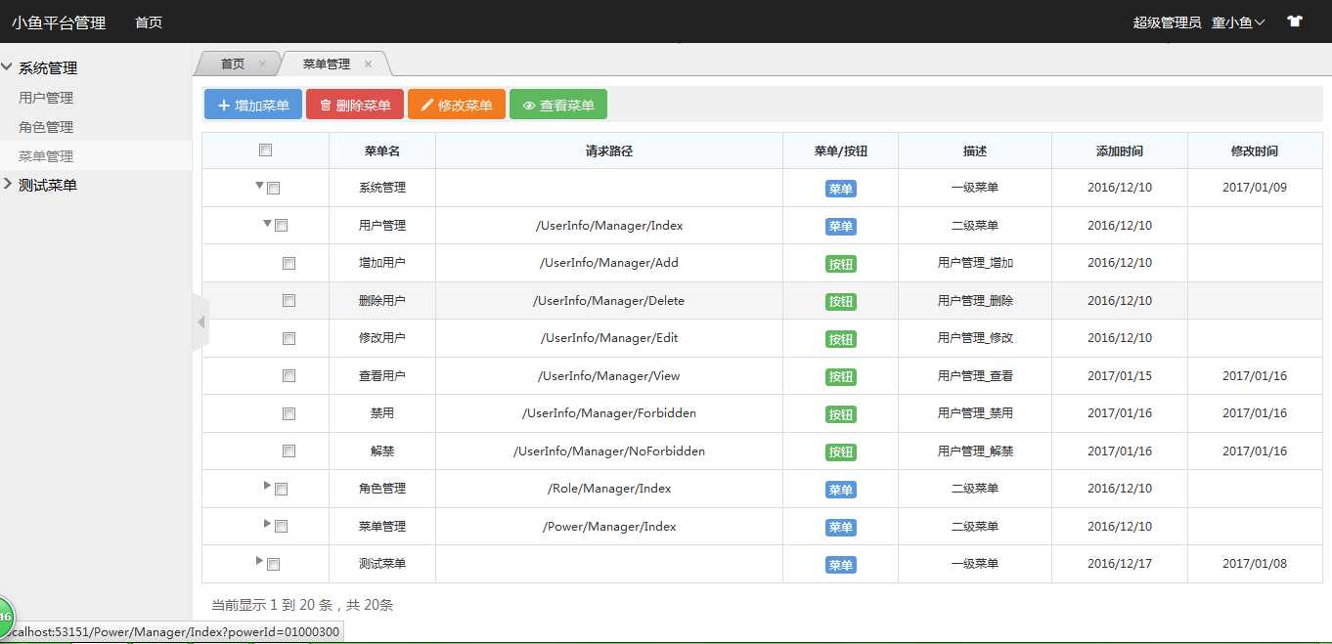The height and width of the screenshot is (644, 1332).
Task: Close the 首页 tab
Action: point(262,64)
